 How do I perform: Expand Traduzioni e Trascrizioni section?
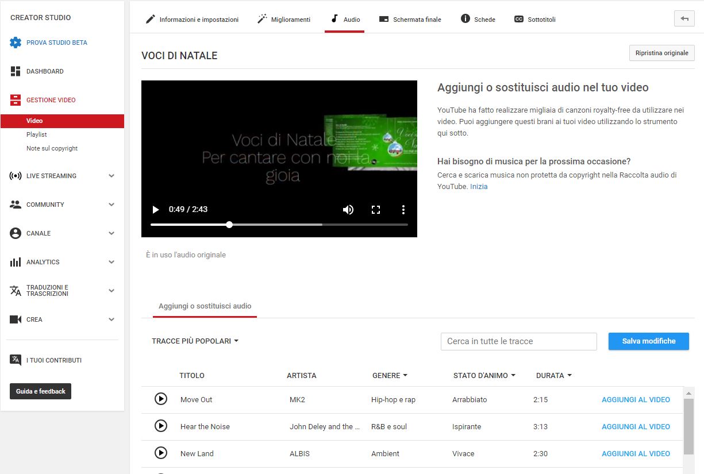pyautogui.click(x=111, y=291)
